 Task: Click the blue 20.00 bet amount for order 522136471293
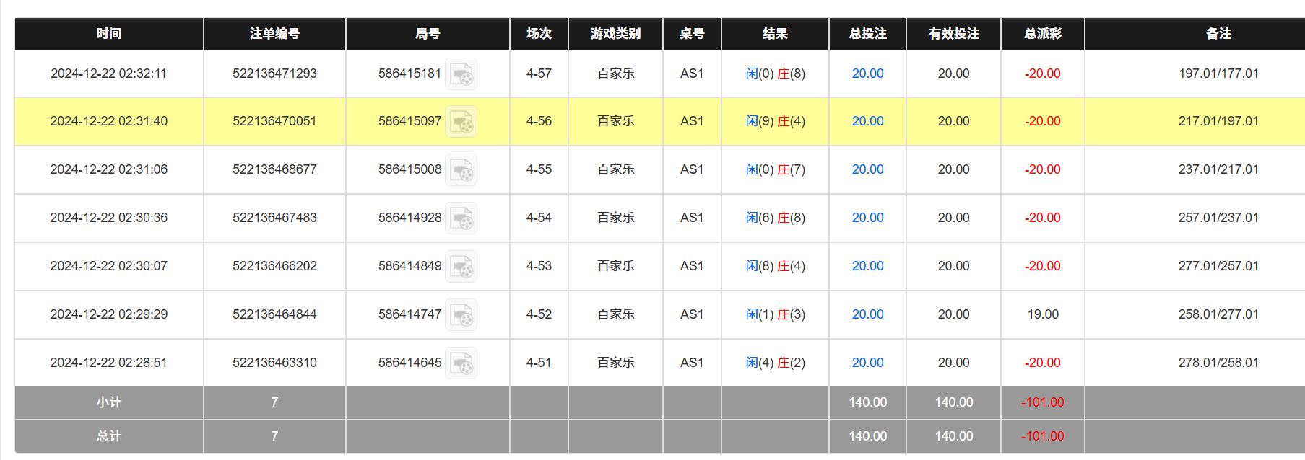click(867, 74)
